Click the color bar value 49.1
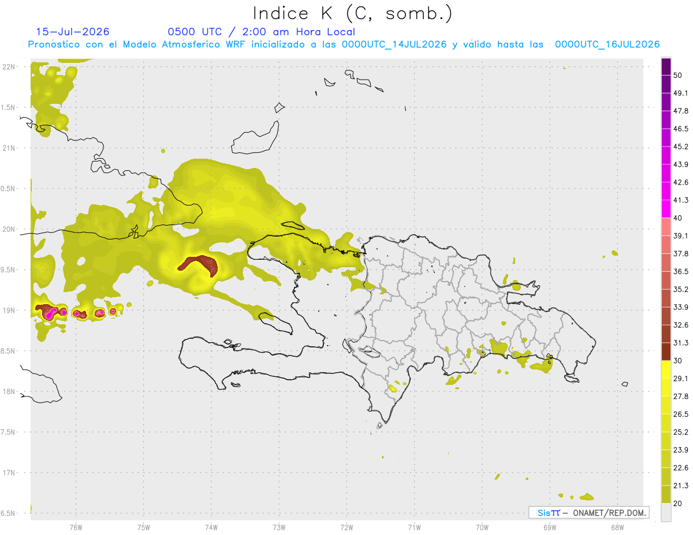The height and width of the screenshot is (535, 693). click(681, 93)
